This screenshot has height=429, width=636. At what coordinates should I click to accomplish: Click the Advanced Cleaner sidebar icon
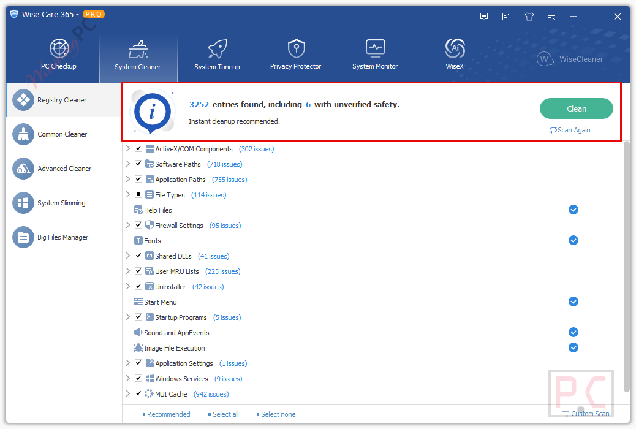click(23, 169)
